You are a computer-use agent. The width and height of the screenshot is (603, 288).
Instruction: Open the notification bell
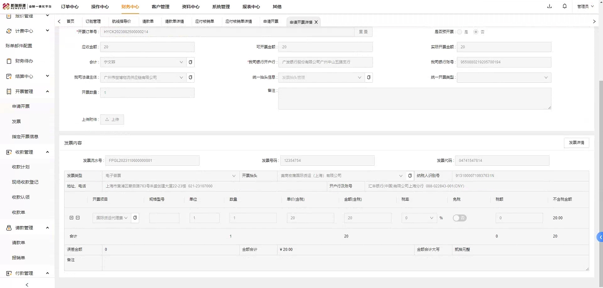click(565, 6)
